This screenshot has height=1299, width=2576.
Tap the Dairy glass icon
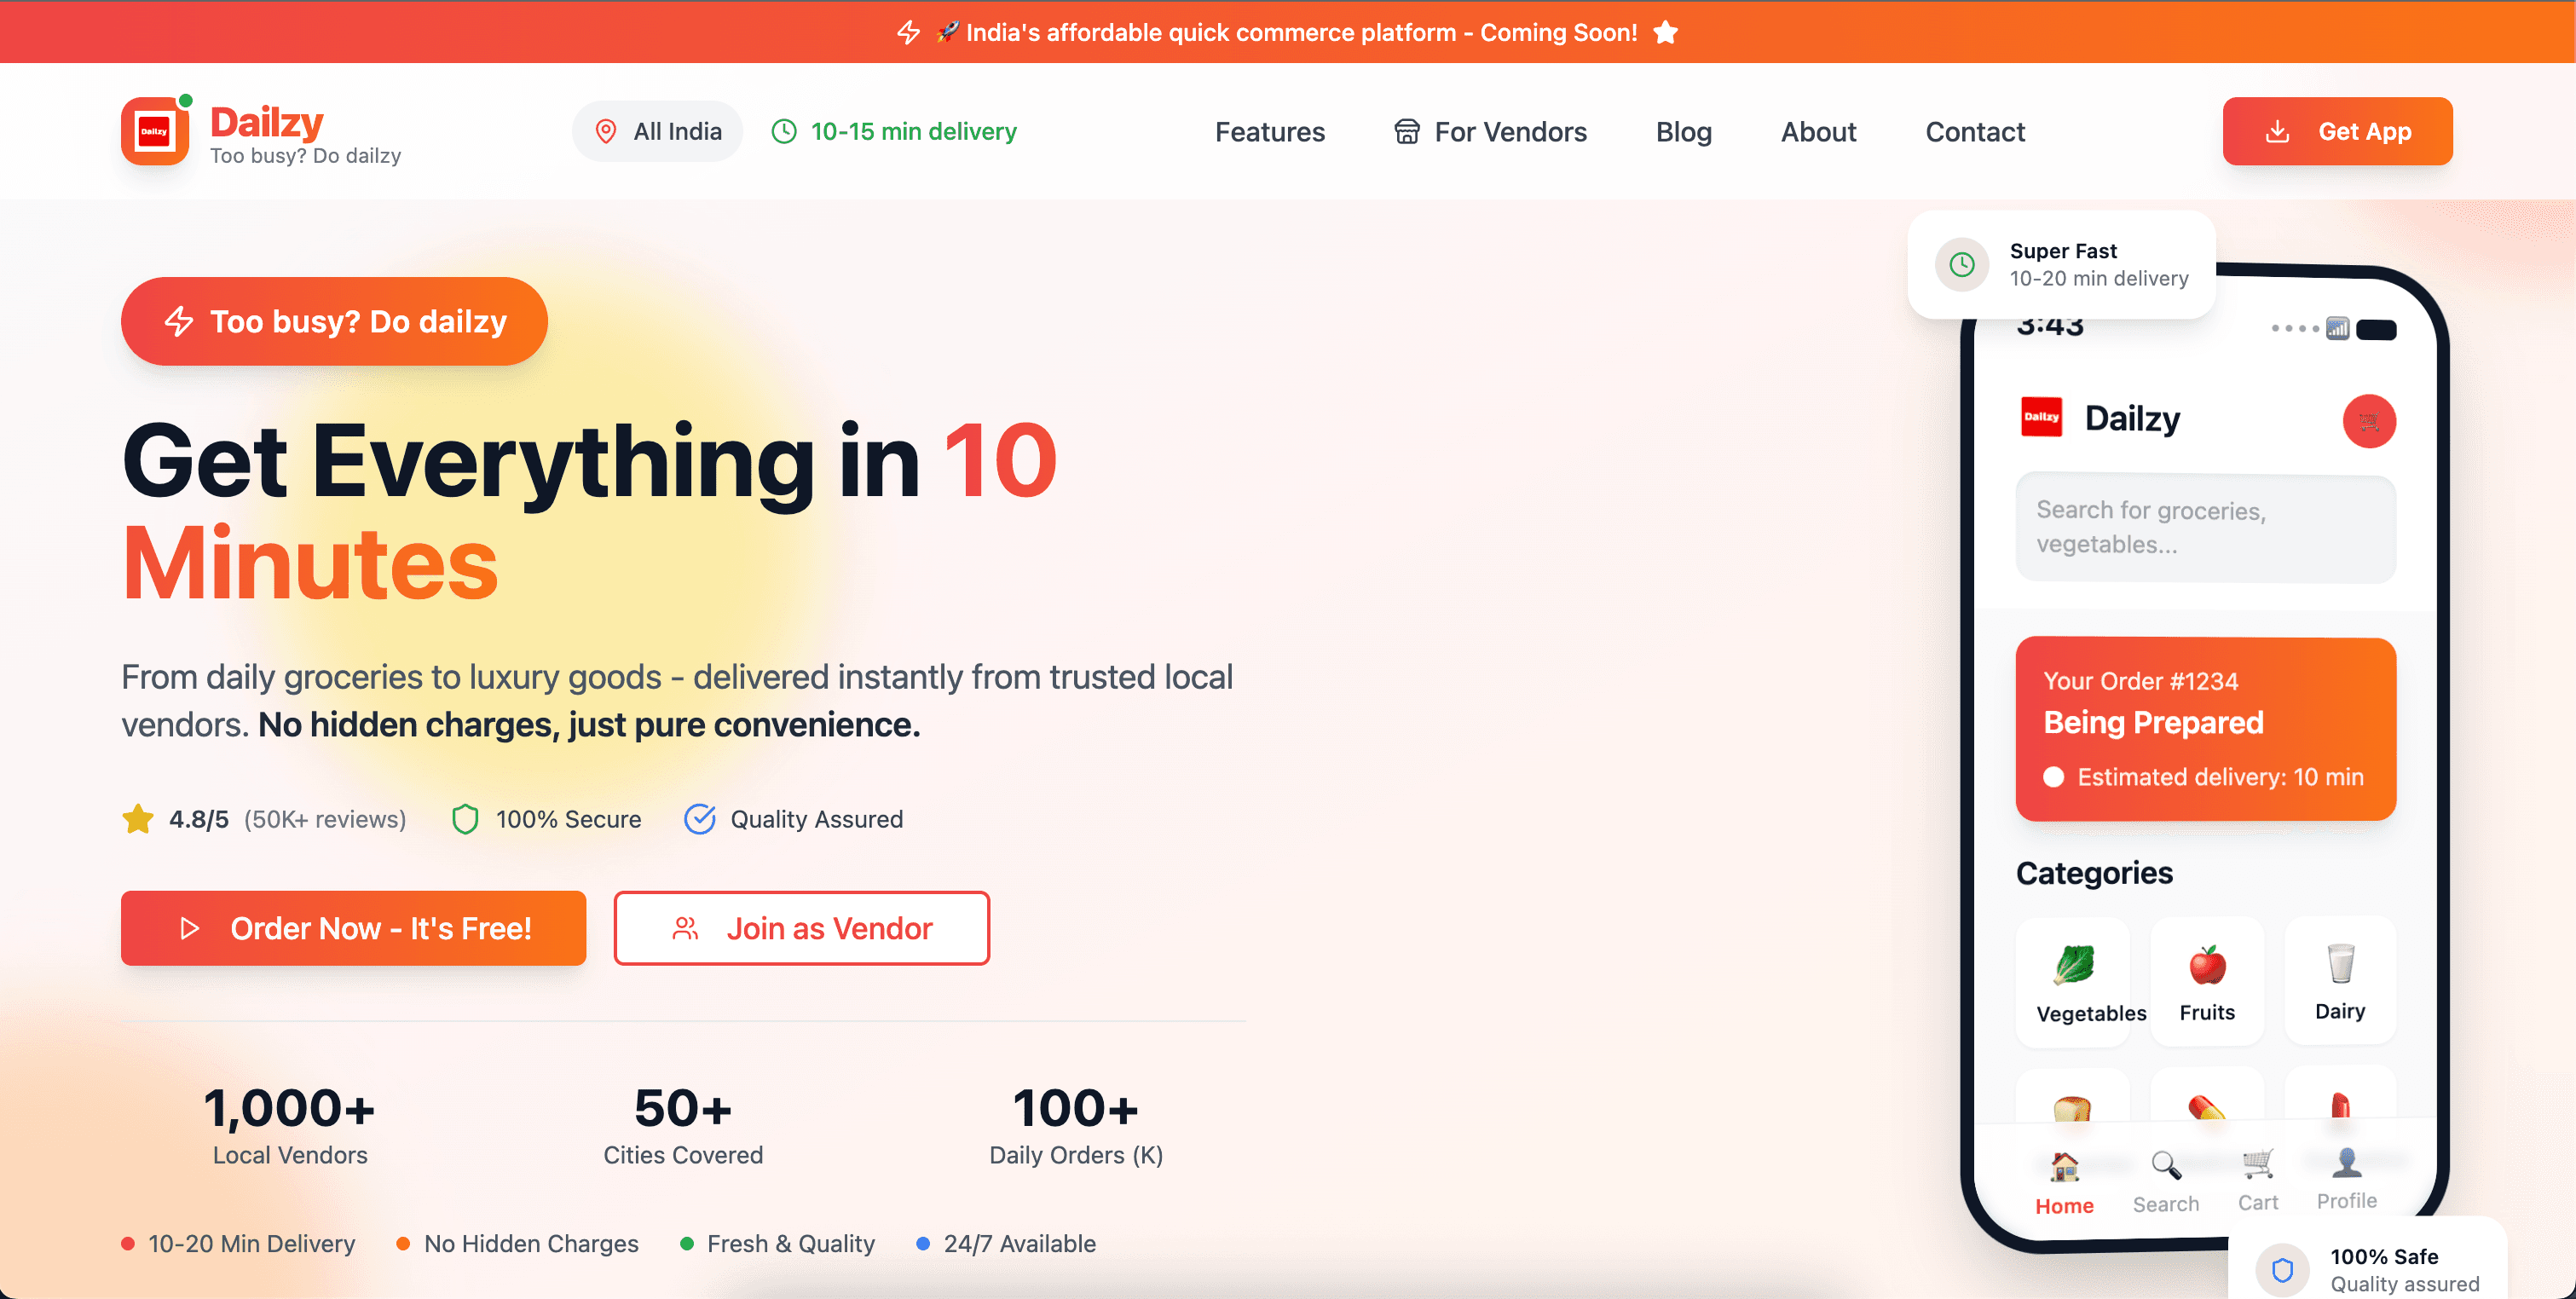(x=2340, y=964)
